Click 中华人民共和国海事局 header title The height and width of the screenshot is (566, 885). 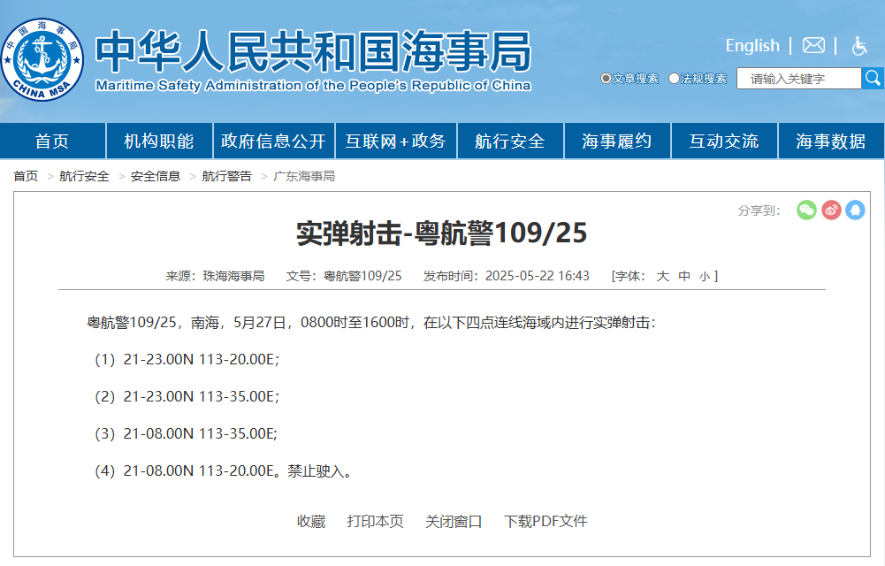click(x=313, y=52)
